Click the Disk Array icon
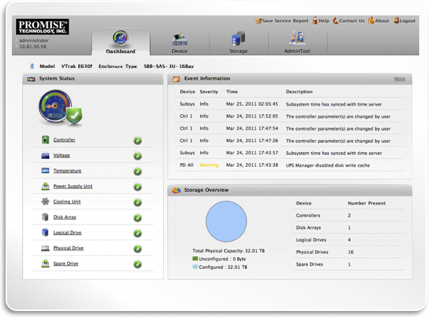The image size is (429, 318). click(x=45, y=217)
